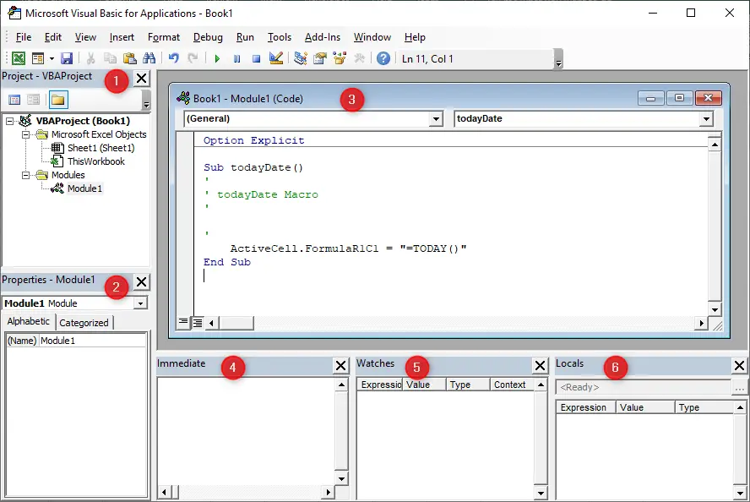Open Find with the binoculars icon
This screenshot has height=502, width=750.
(149, 58)
